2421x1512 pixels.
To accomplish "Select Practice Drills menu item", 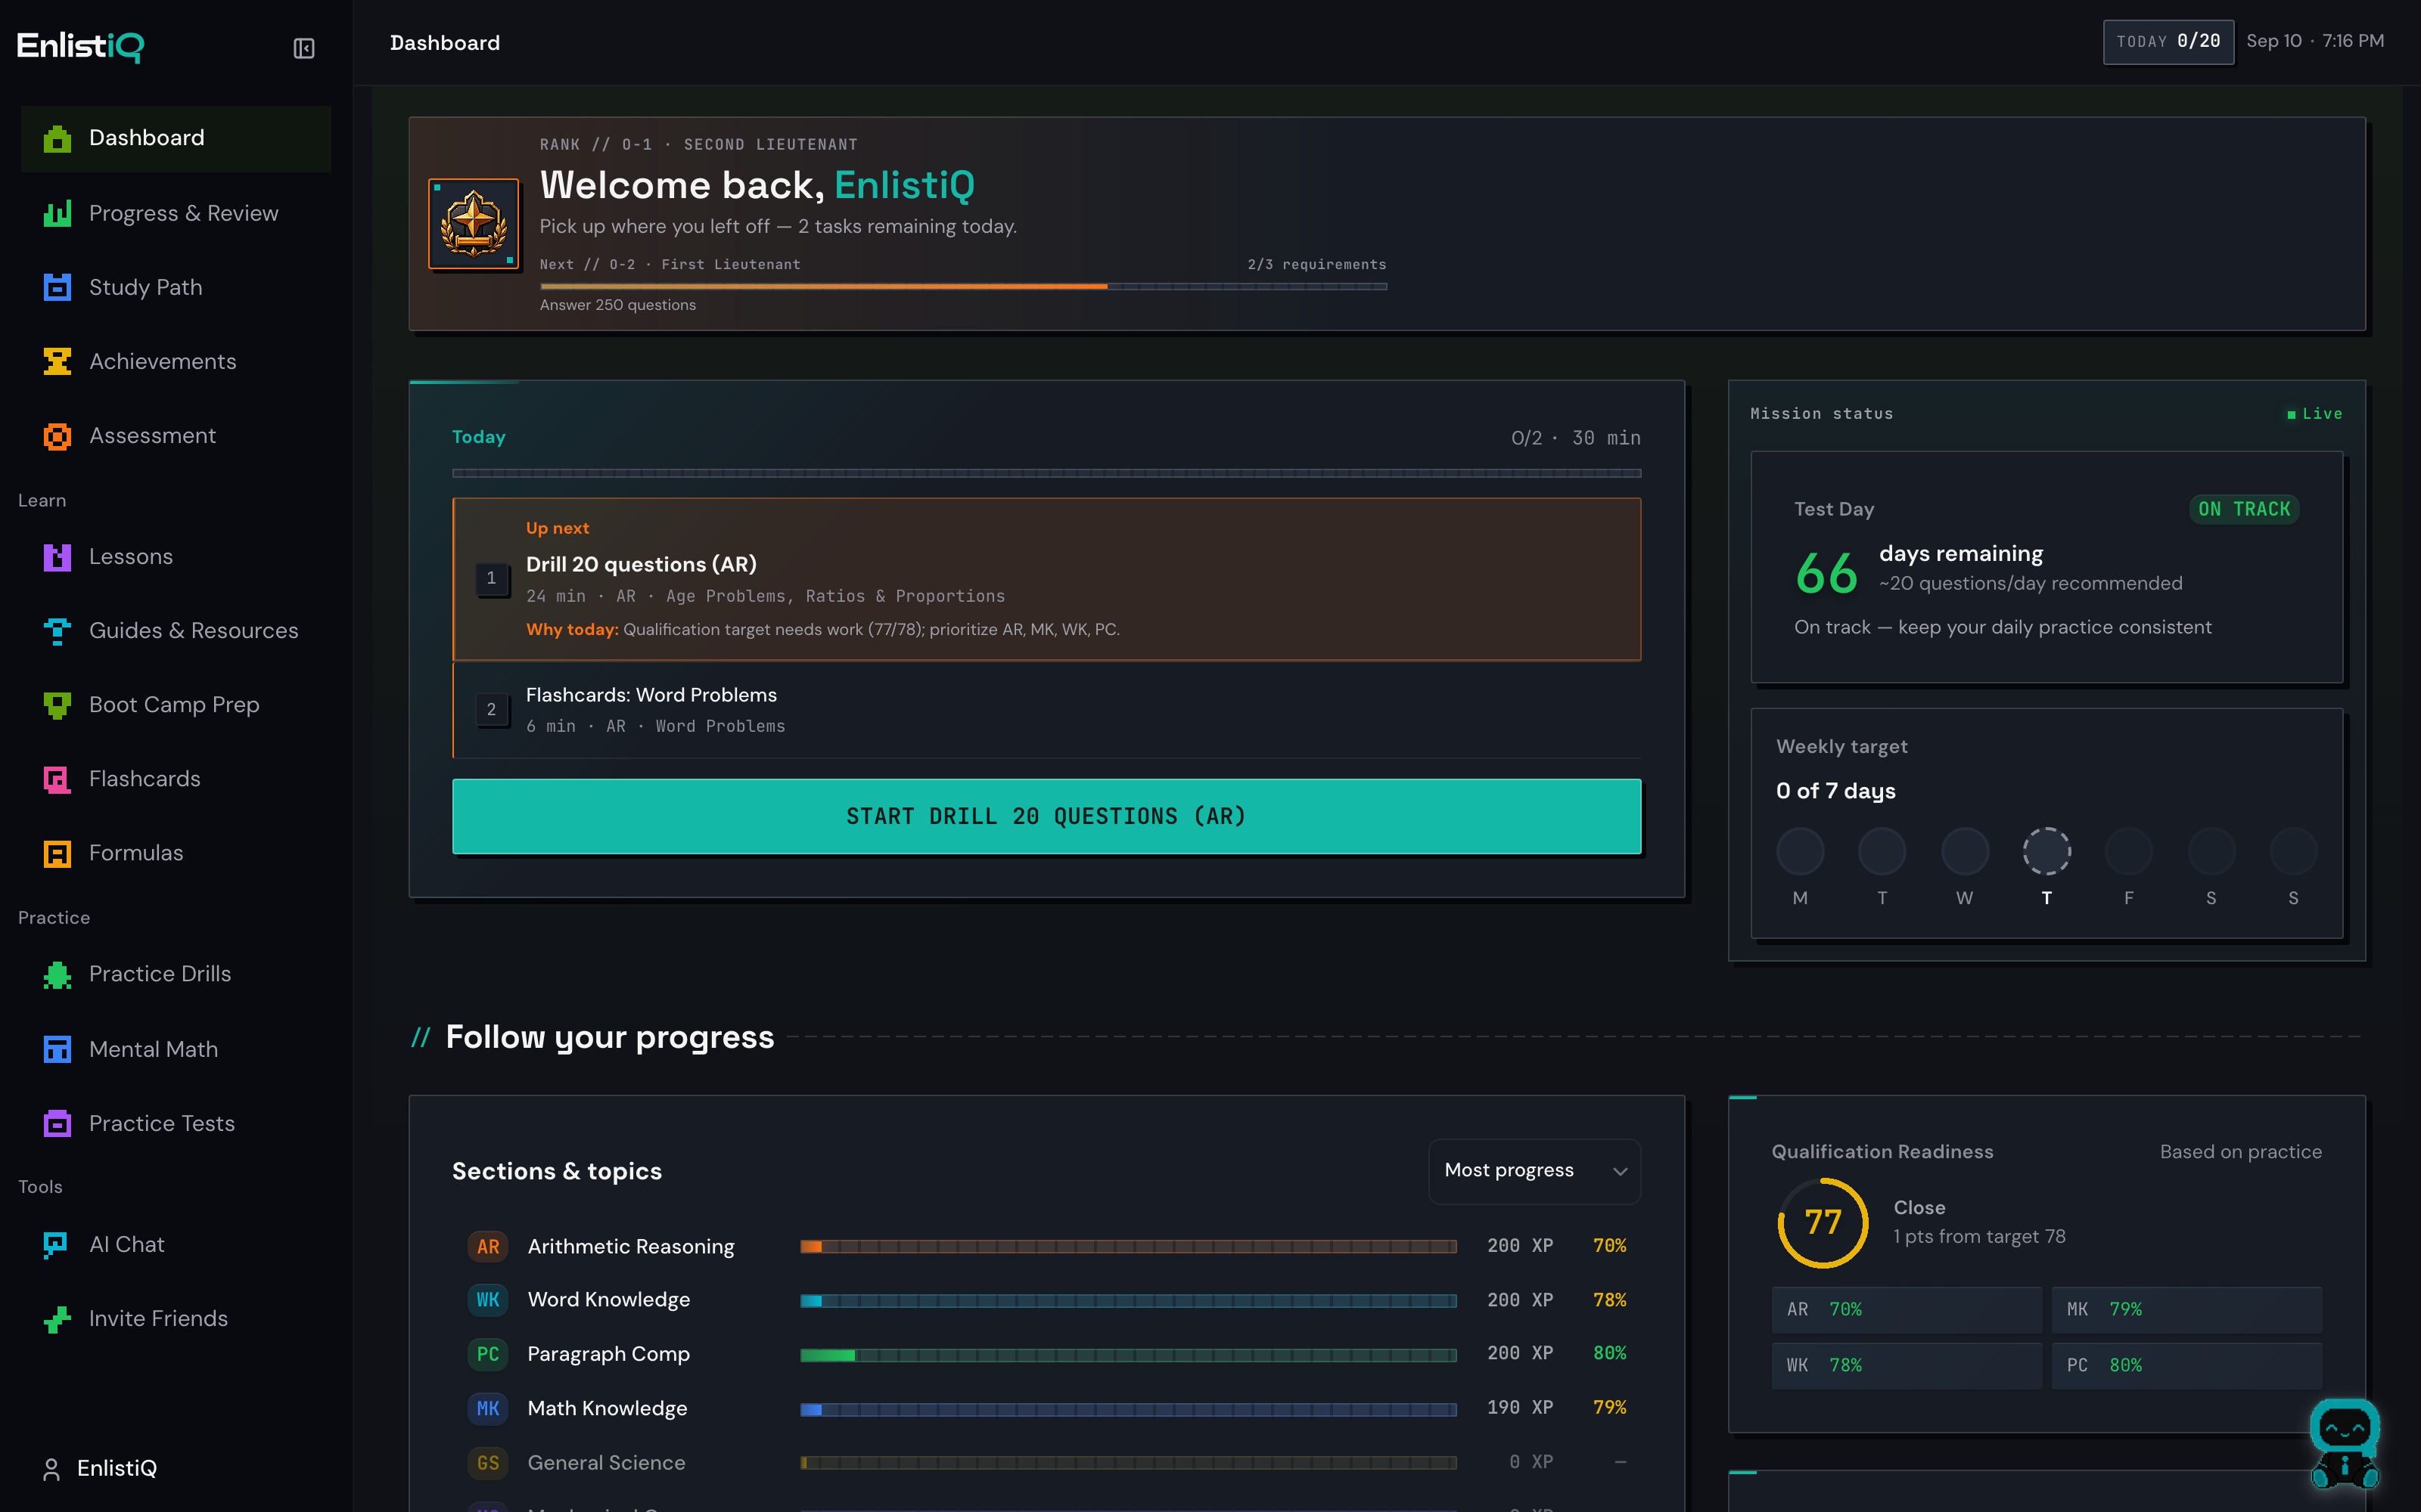I will 176,974.
